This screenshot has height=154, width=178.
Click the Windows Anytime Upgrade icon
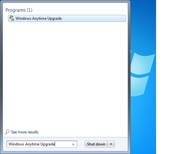pos(12,18)
